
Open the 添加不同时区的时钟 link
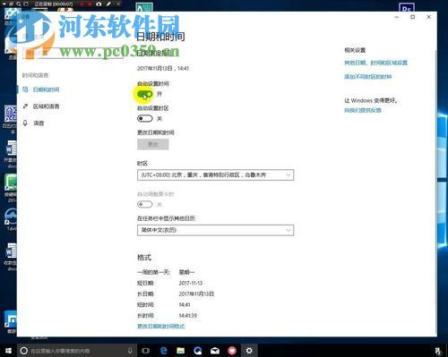point(368,77)
